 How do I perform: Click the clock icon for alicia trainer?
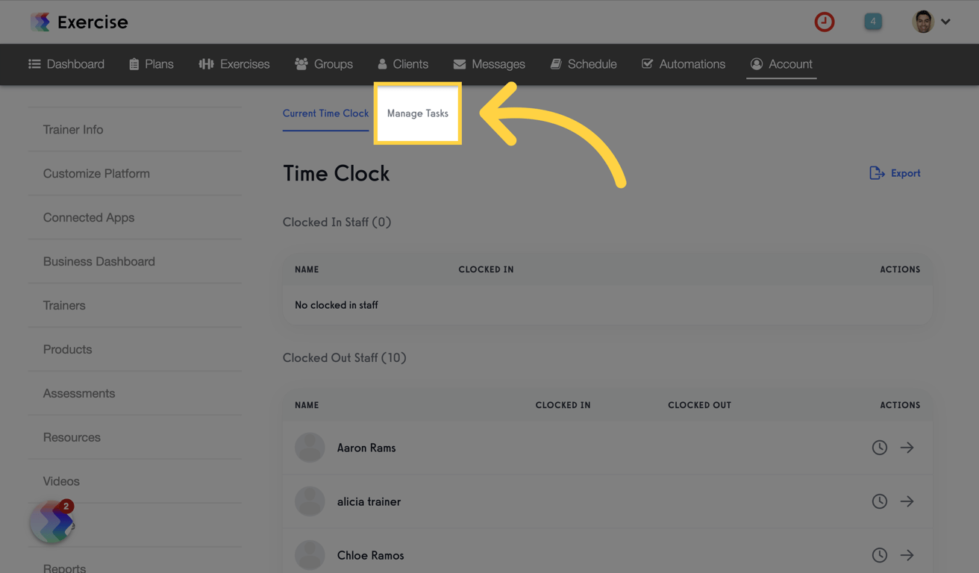[x=880, y=501]
